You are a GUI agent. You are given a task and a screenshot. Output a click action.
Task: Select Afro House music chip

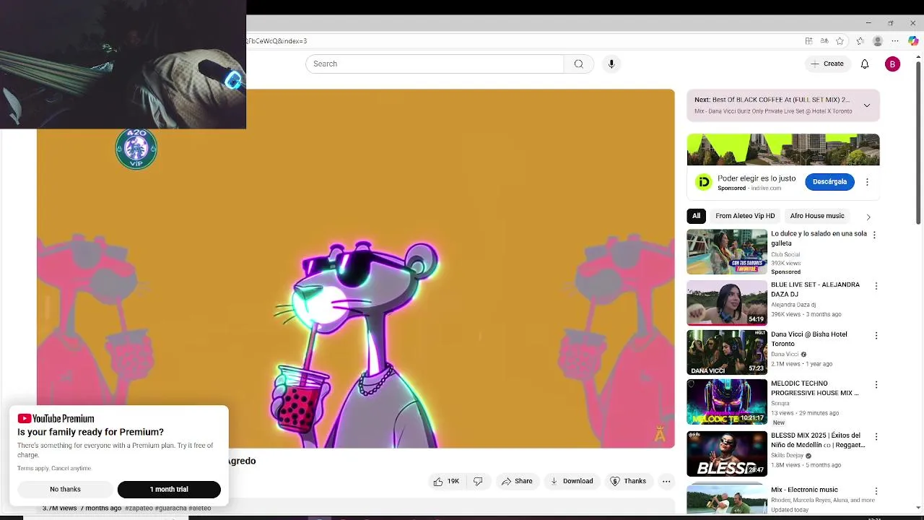pyautogui.click(x=817, y=216)
